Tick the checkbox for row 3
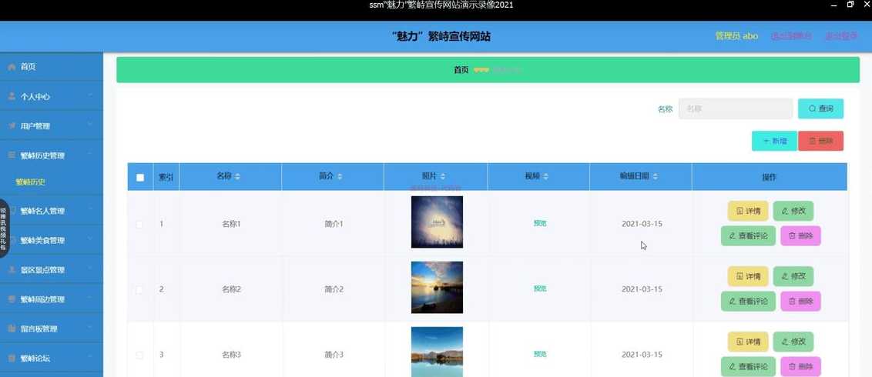 click(x=139, y=355)
